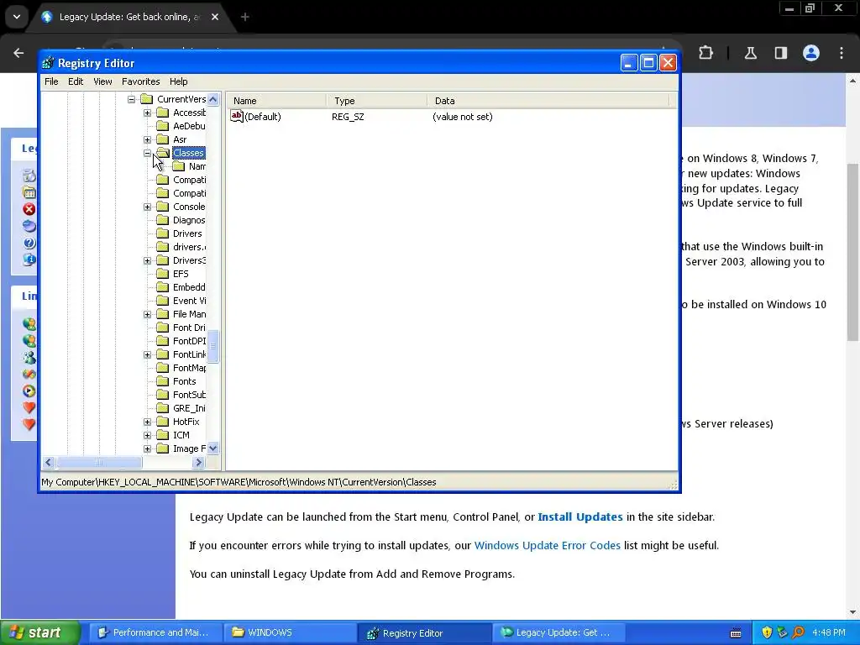The height and width of the screenshot is (645, 860).
Task: Click tree vertical scrollbar down arrow
Action: tap(212, 448)
